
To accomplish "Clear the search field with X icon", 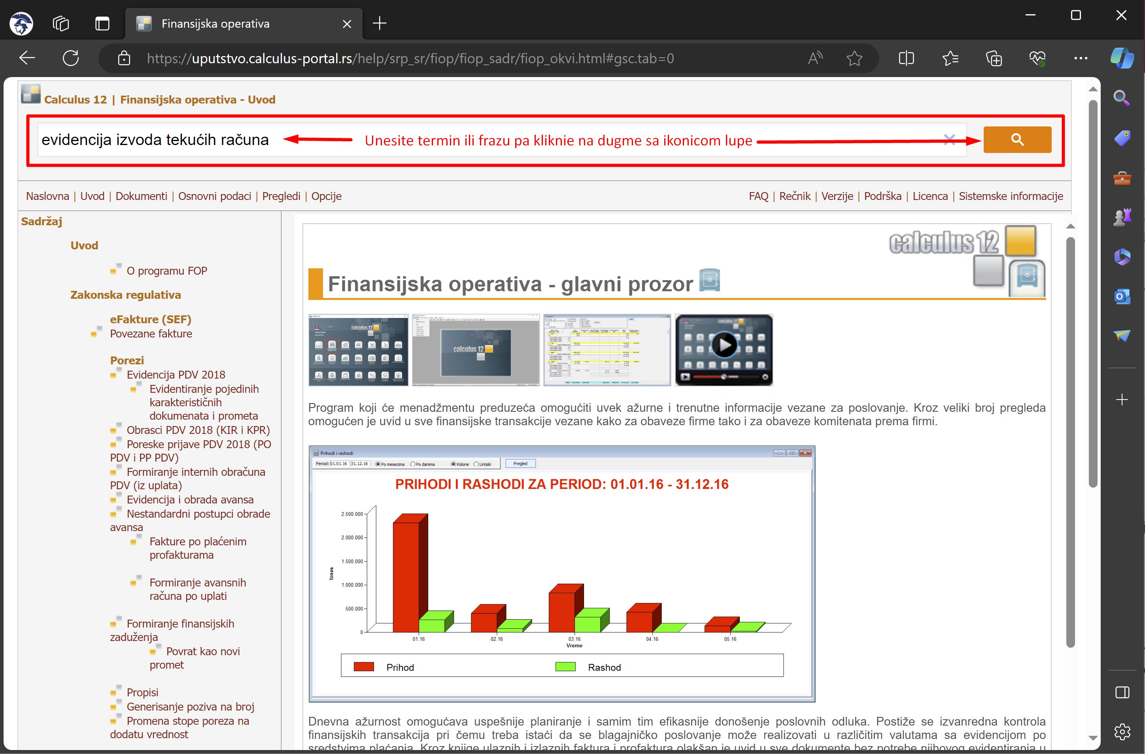I will 949,139.
